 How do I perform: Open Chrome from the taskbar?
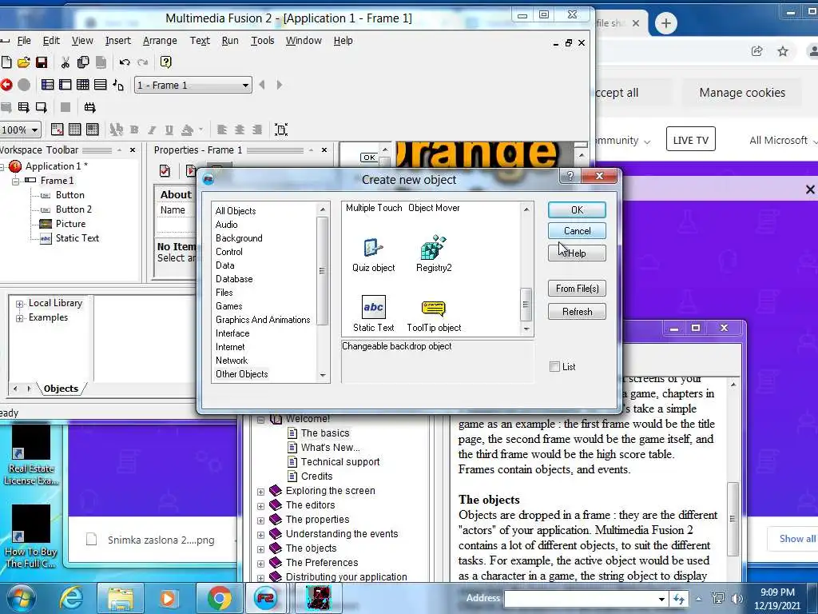point(219,598)
